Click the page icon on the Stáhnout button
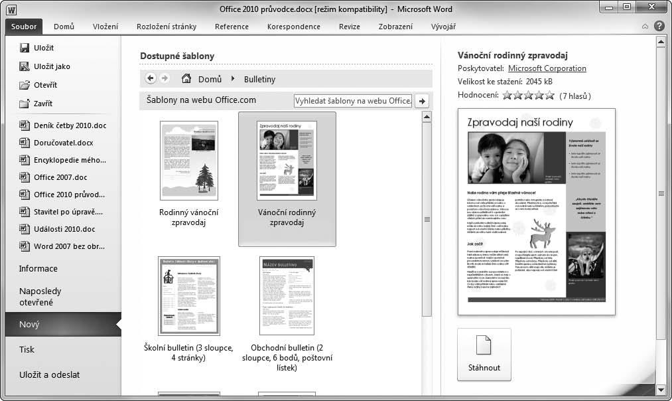 (484, 345)
